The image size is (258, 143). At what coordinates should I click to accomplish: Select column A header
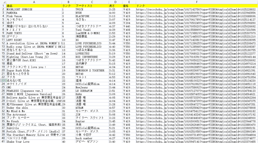click(34, 2)
